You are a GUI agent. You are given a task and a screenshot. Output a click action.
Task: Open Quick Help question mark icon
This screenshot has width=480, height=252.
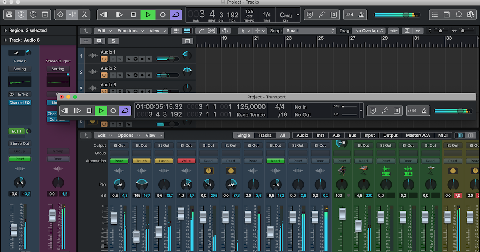point(33,15)
